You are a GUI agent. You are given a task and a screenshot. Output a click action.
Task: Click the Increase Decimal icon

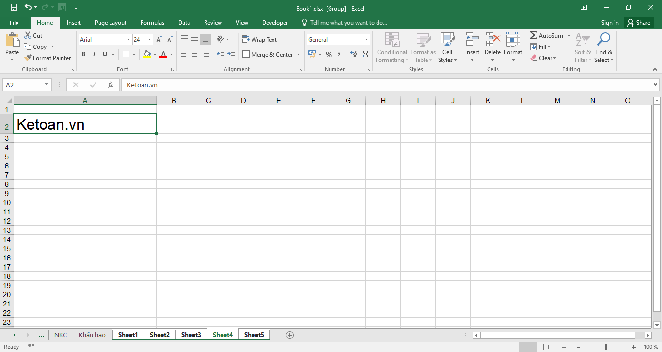(354, 55)
